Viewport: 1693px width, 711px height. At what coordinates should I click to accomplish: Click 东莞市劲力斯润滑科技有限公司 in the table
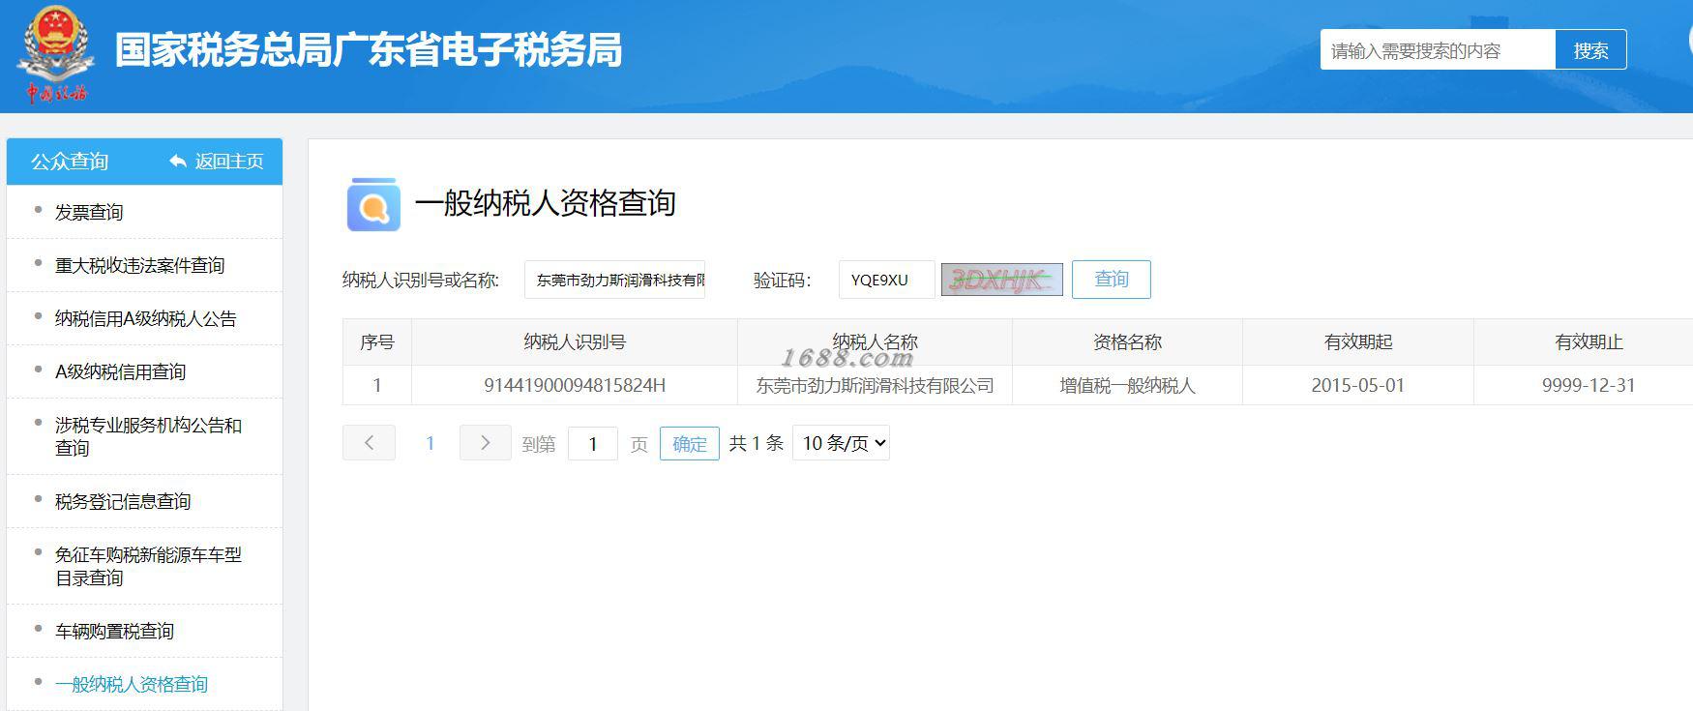click(x=875, y=385)
